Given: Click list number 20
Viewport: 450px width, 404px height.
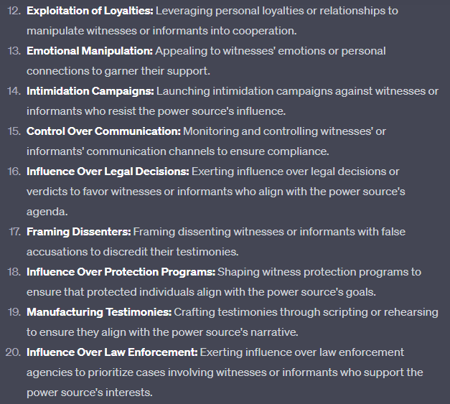Looking at the screenshot, I should (14, 353).
